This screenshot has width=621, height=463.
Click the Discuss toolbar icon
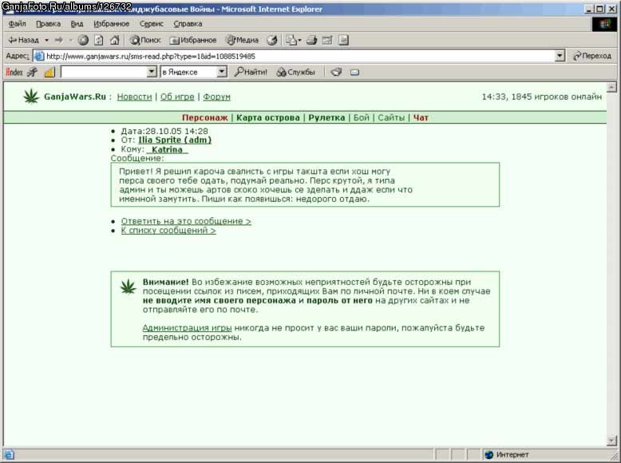point(343,40)
